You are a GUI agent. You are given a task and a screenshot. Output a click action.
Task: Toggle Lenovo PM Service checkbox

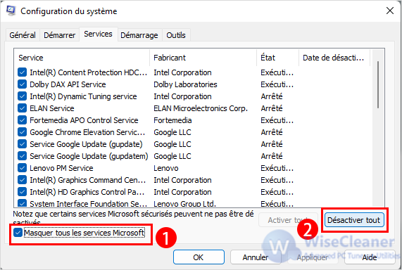point(22,168)
